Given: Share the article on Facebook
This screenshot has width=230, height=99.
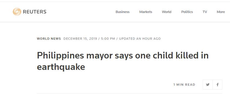Looking at the screenshot, I should (x=217, y=85).
